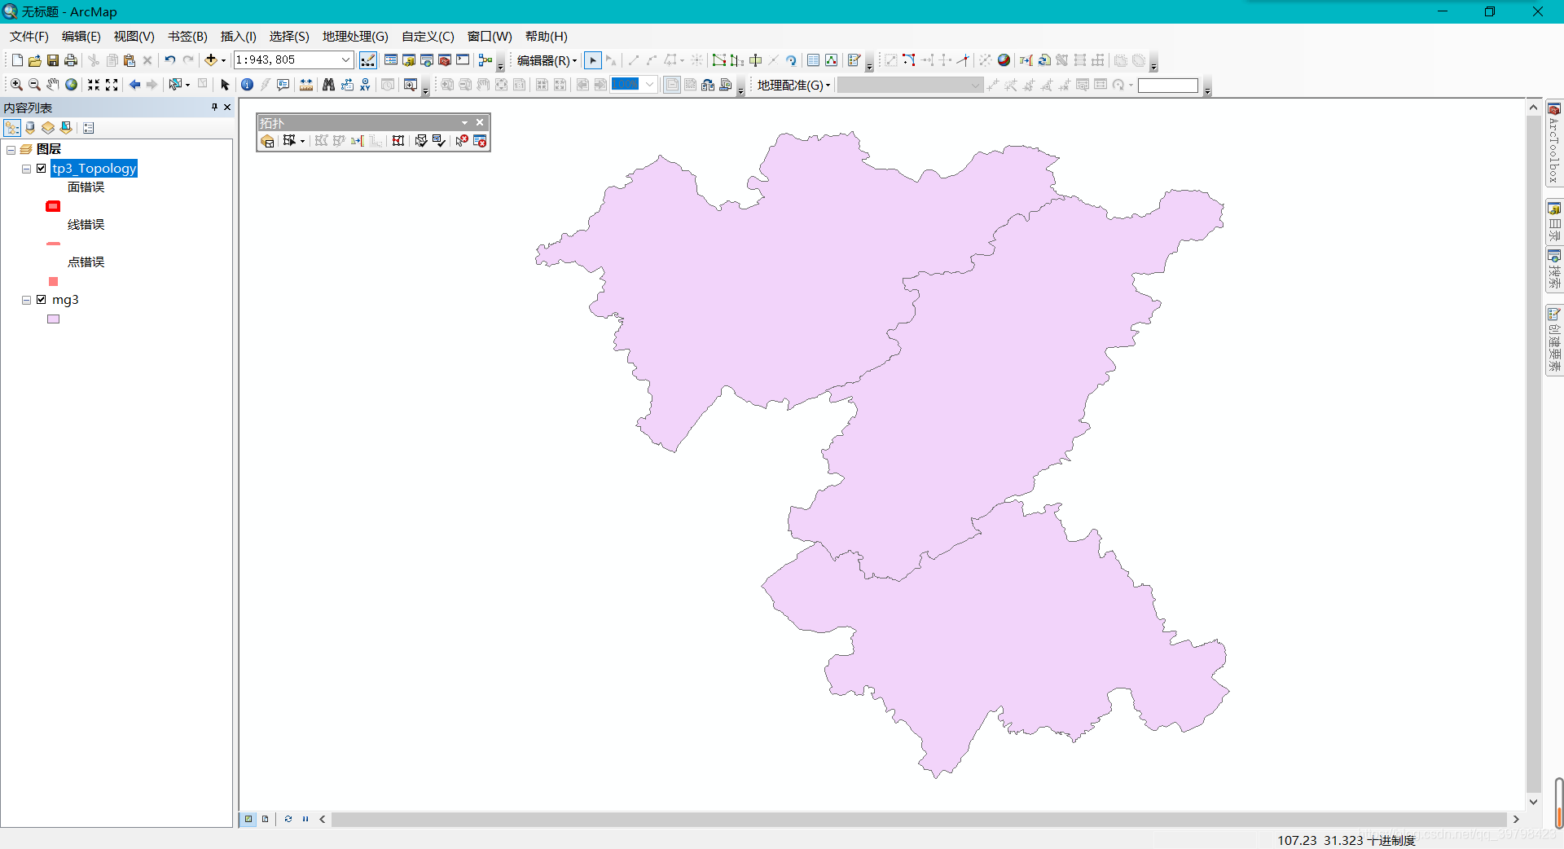Open the Measure ruler tool
Image resolution: width=1564 pixels, height=849 pixels.
306,85
